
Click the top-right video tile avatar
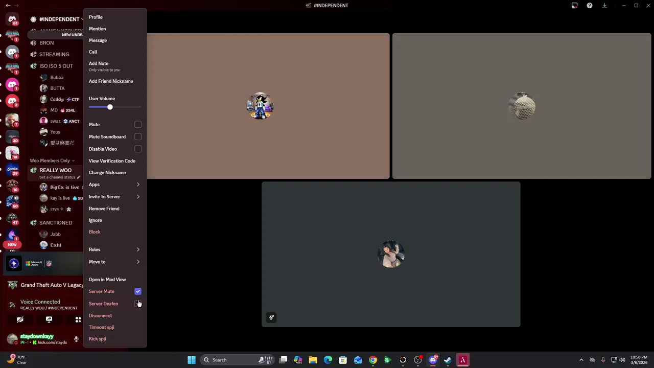tap(522, 106)
